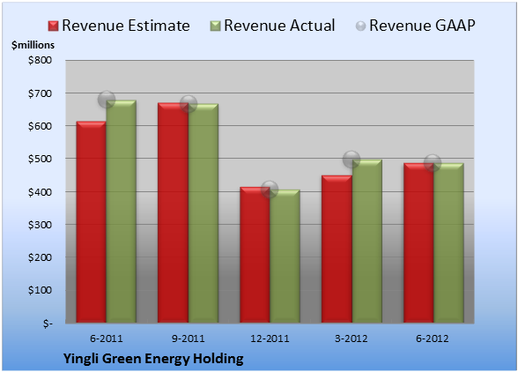Screen dimensions: 518x372
Task: Click the GAAP marker above 12-2011
Action: pos(270,190)
